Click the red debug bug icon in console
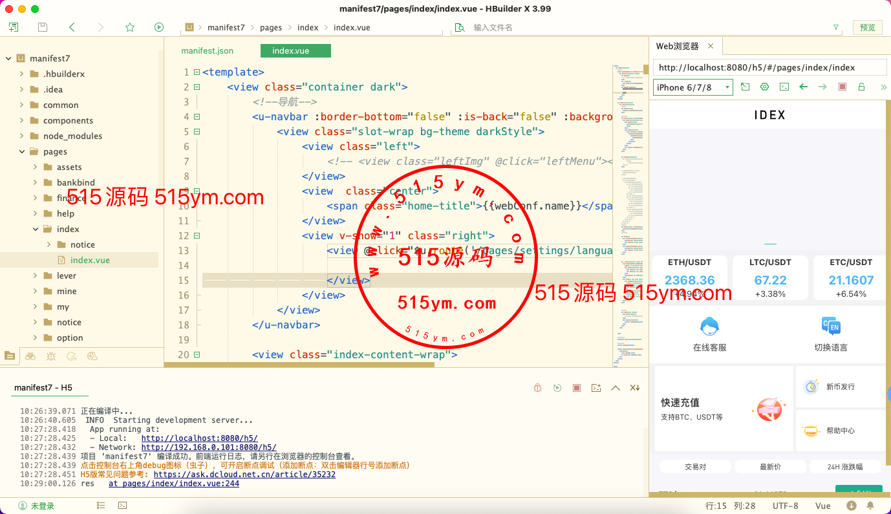 [x=537, y=388]
